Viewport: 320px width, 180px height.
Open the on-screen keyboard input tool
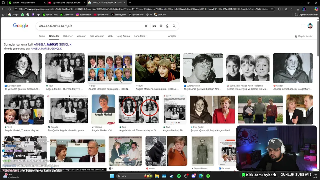click(x=154, y=26)
